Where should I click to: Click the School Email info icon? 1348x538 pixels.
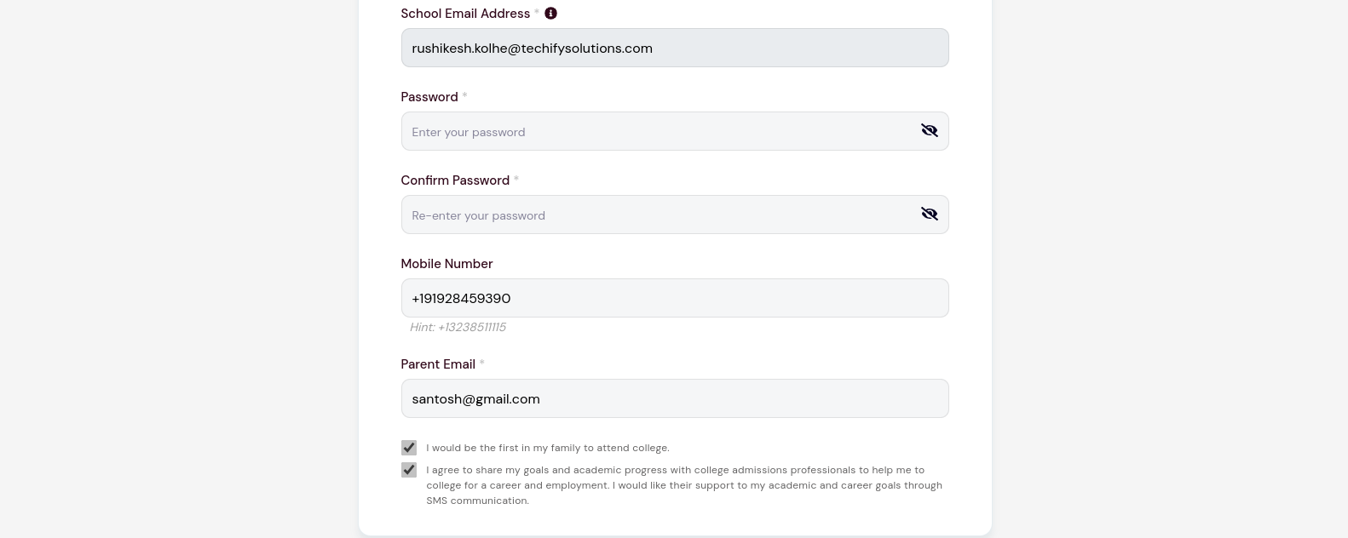550,14
